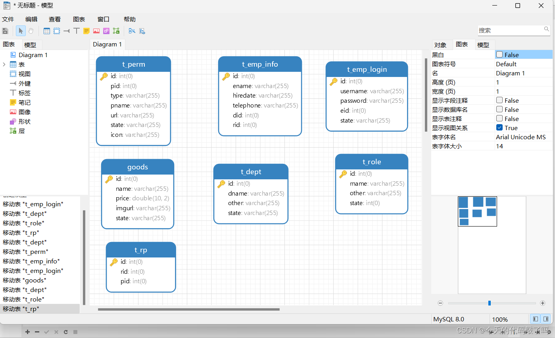Select the arrow pointer tool

tap(21, 31)
